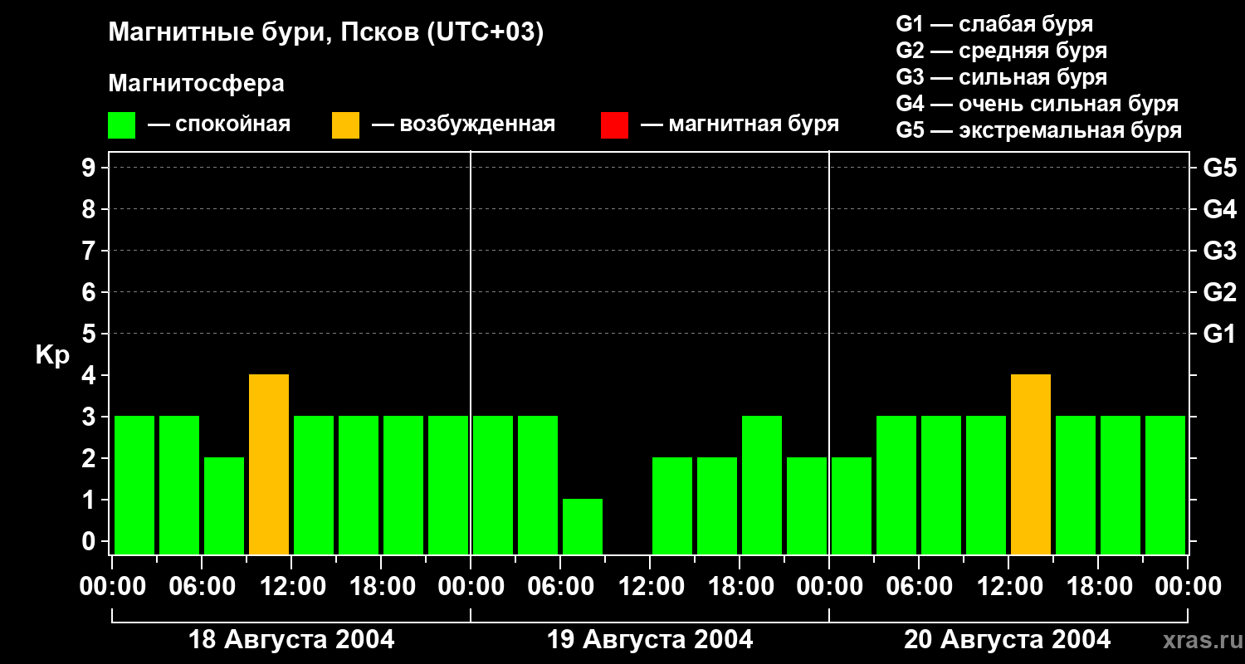
Task: Click the 'G1' label on right axis
Action: (1220, 334)
